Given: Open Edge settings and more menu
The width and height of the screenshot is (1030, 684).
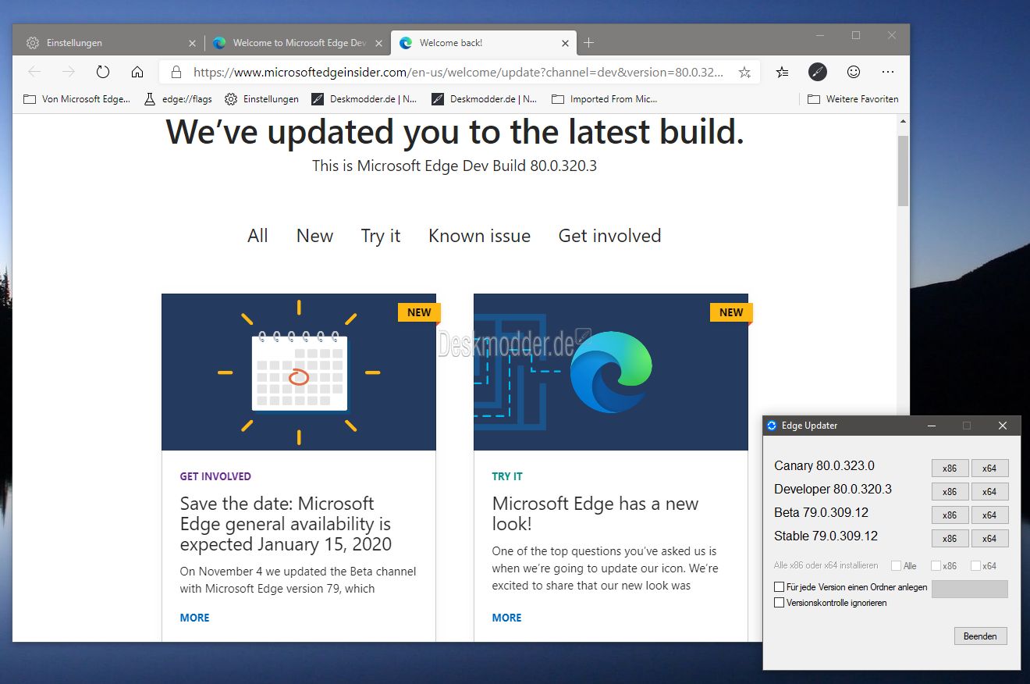Looking at the screenshot, I should (888, 72).
